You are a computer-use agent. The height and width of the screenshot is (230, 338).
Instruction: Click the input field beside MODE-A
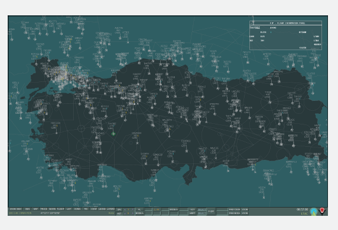click(x=148, y=213)
